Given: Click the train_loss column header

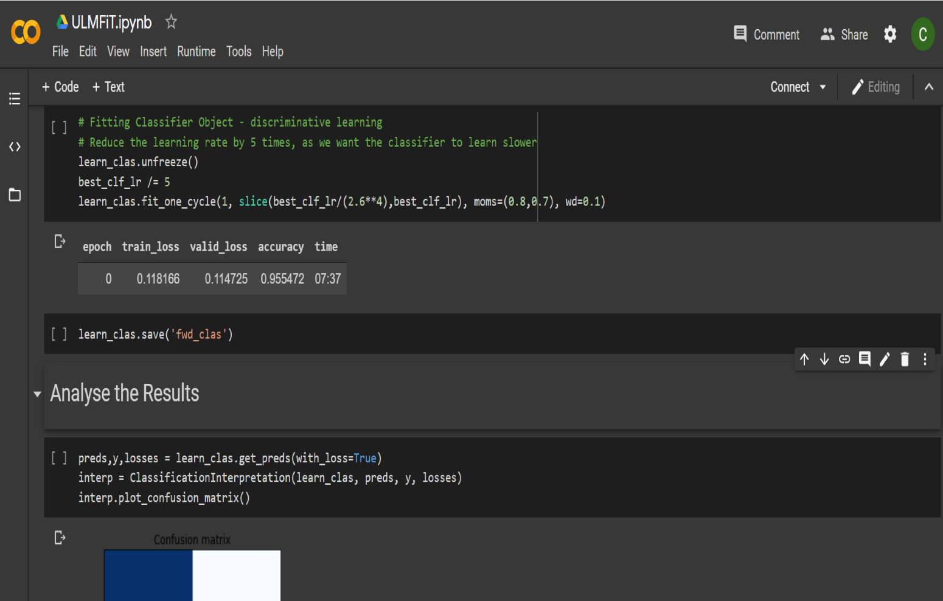Looking at the screenshot, I should click(150, 246).
